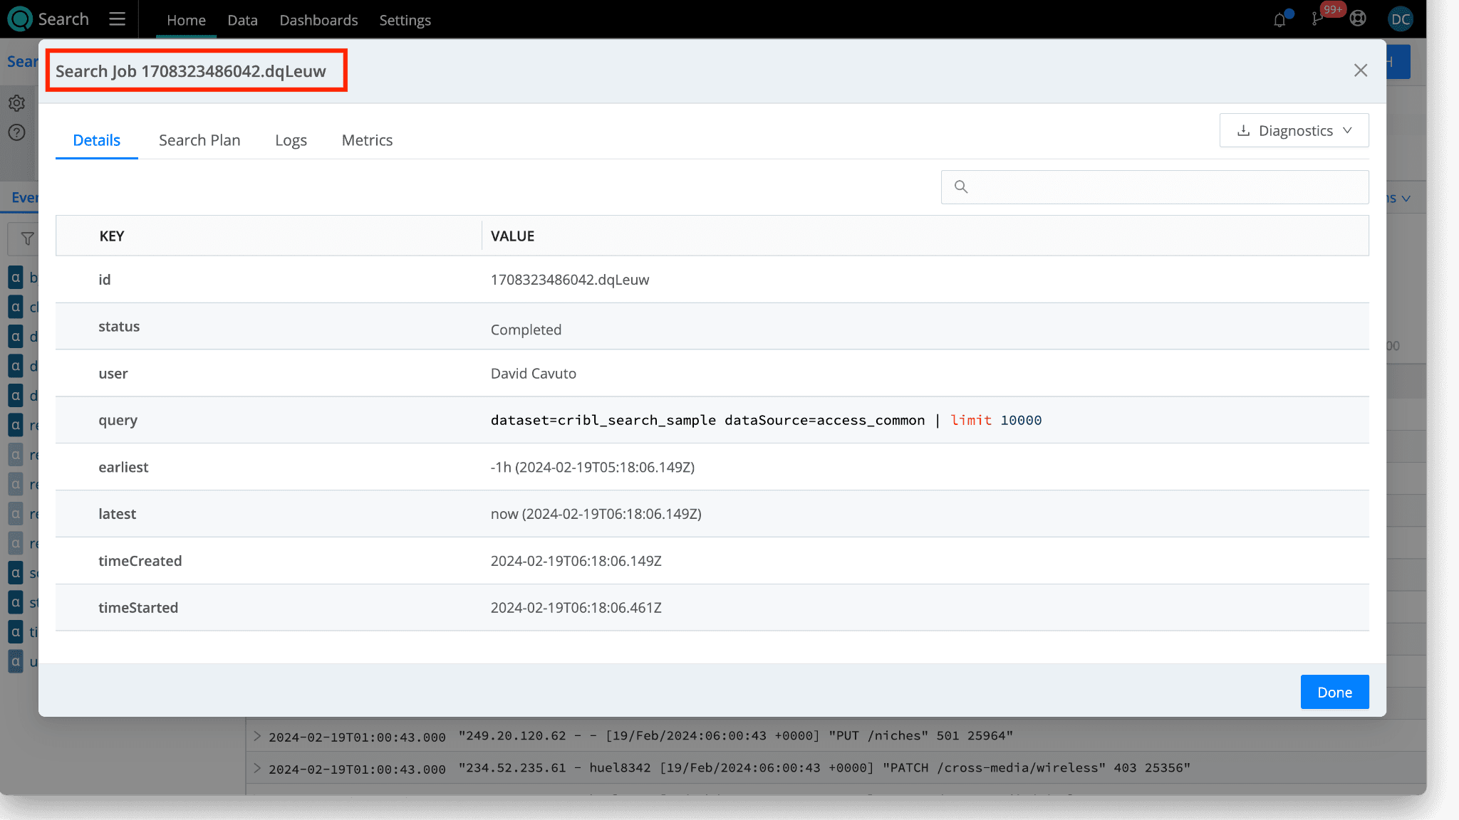
Task: Open Dashboards in the top navigation
Action: click(318, 20)
